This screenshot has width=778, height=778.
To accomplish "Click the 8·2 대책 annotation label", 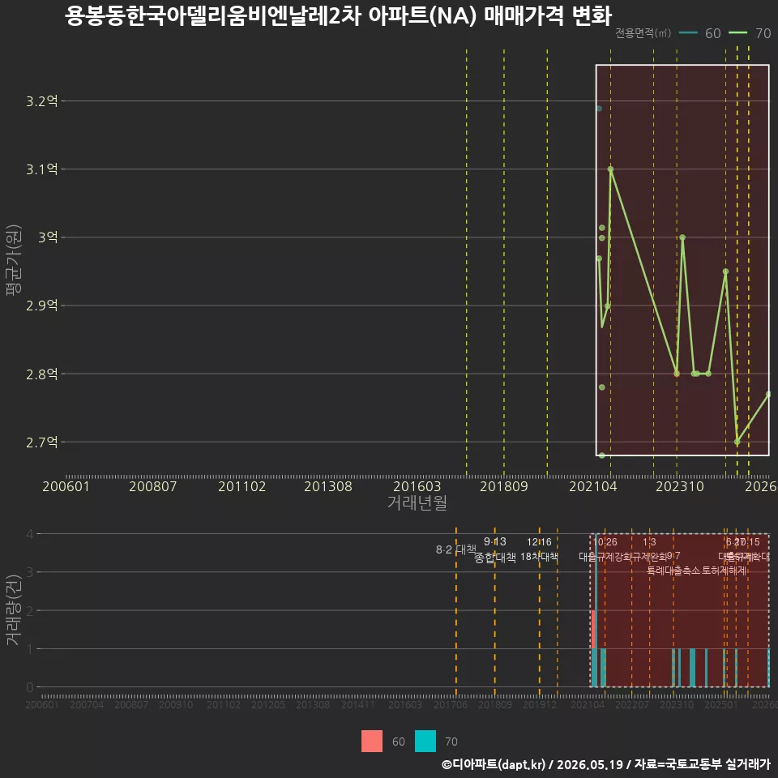I will tap(455, 549).
